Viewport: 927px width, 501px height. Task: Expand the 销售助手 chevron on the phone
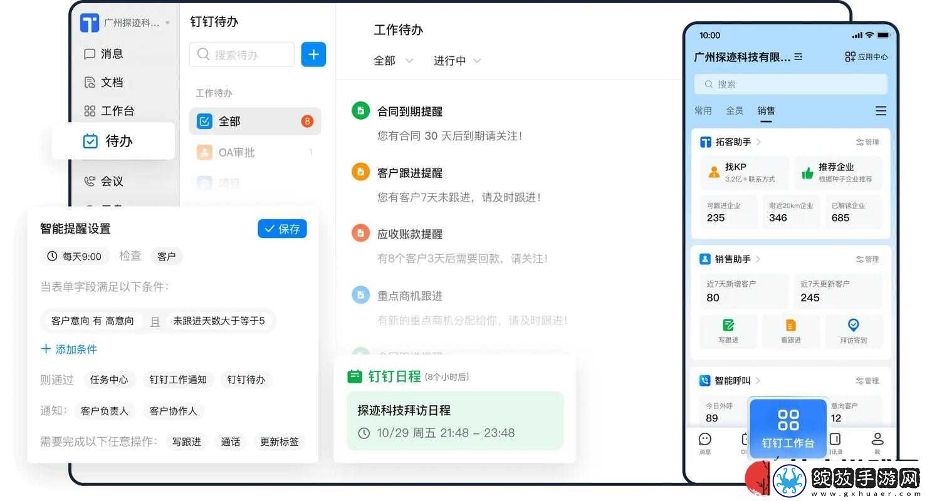[758, 259]
